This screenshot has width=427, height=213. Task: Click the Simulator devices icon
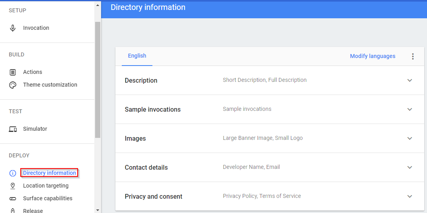tap(13, 129)
